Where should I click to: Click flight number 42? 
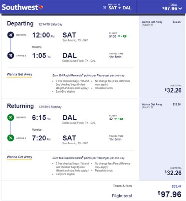[111, 119]
